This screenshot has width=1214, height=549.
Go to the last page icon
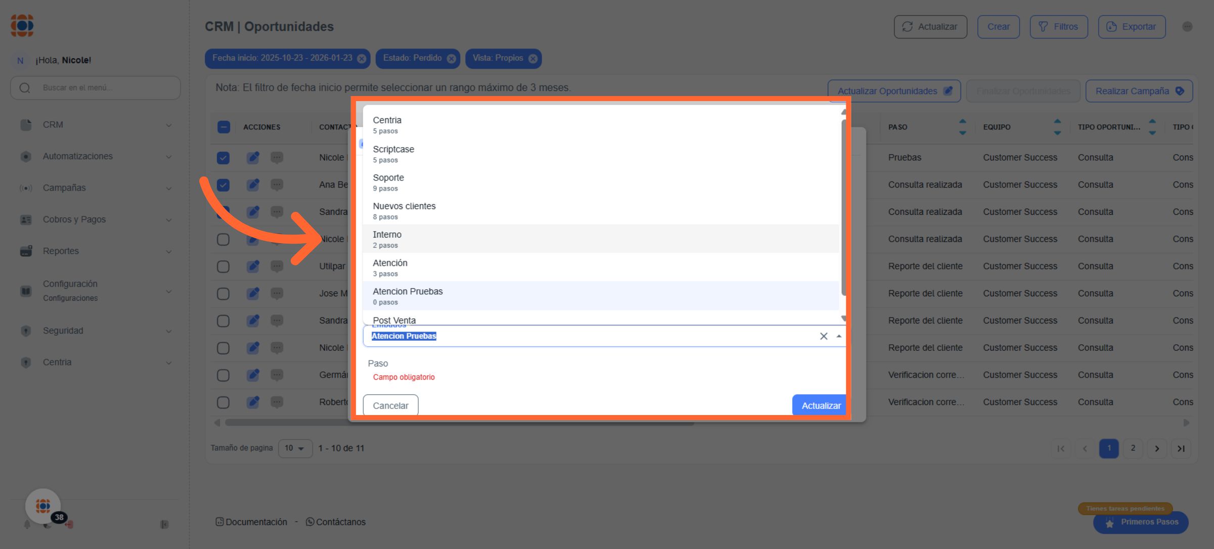[x=1181, y=448]
